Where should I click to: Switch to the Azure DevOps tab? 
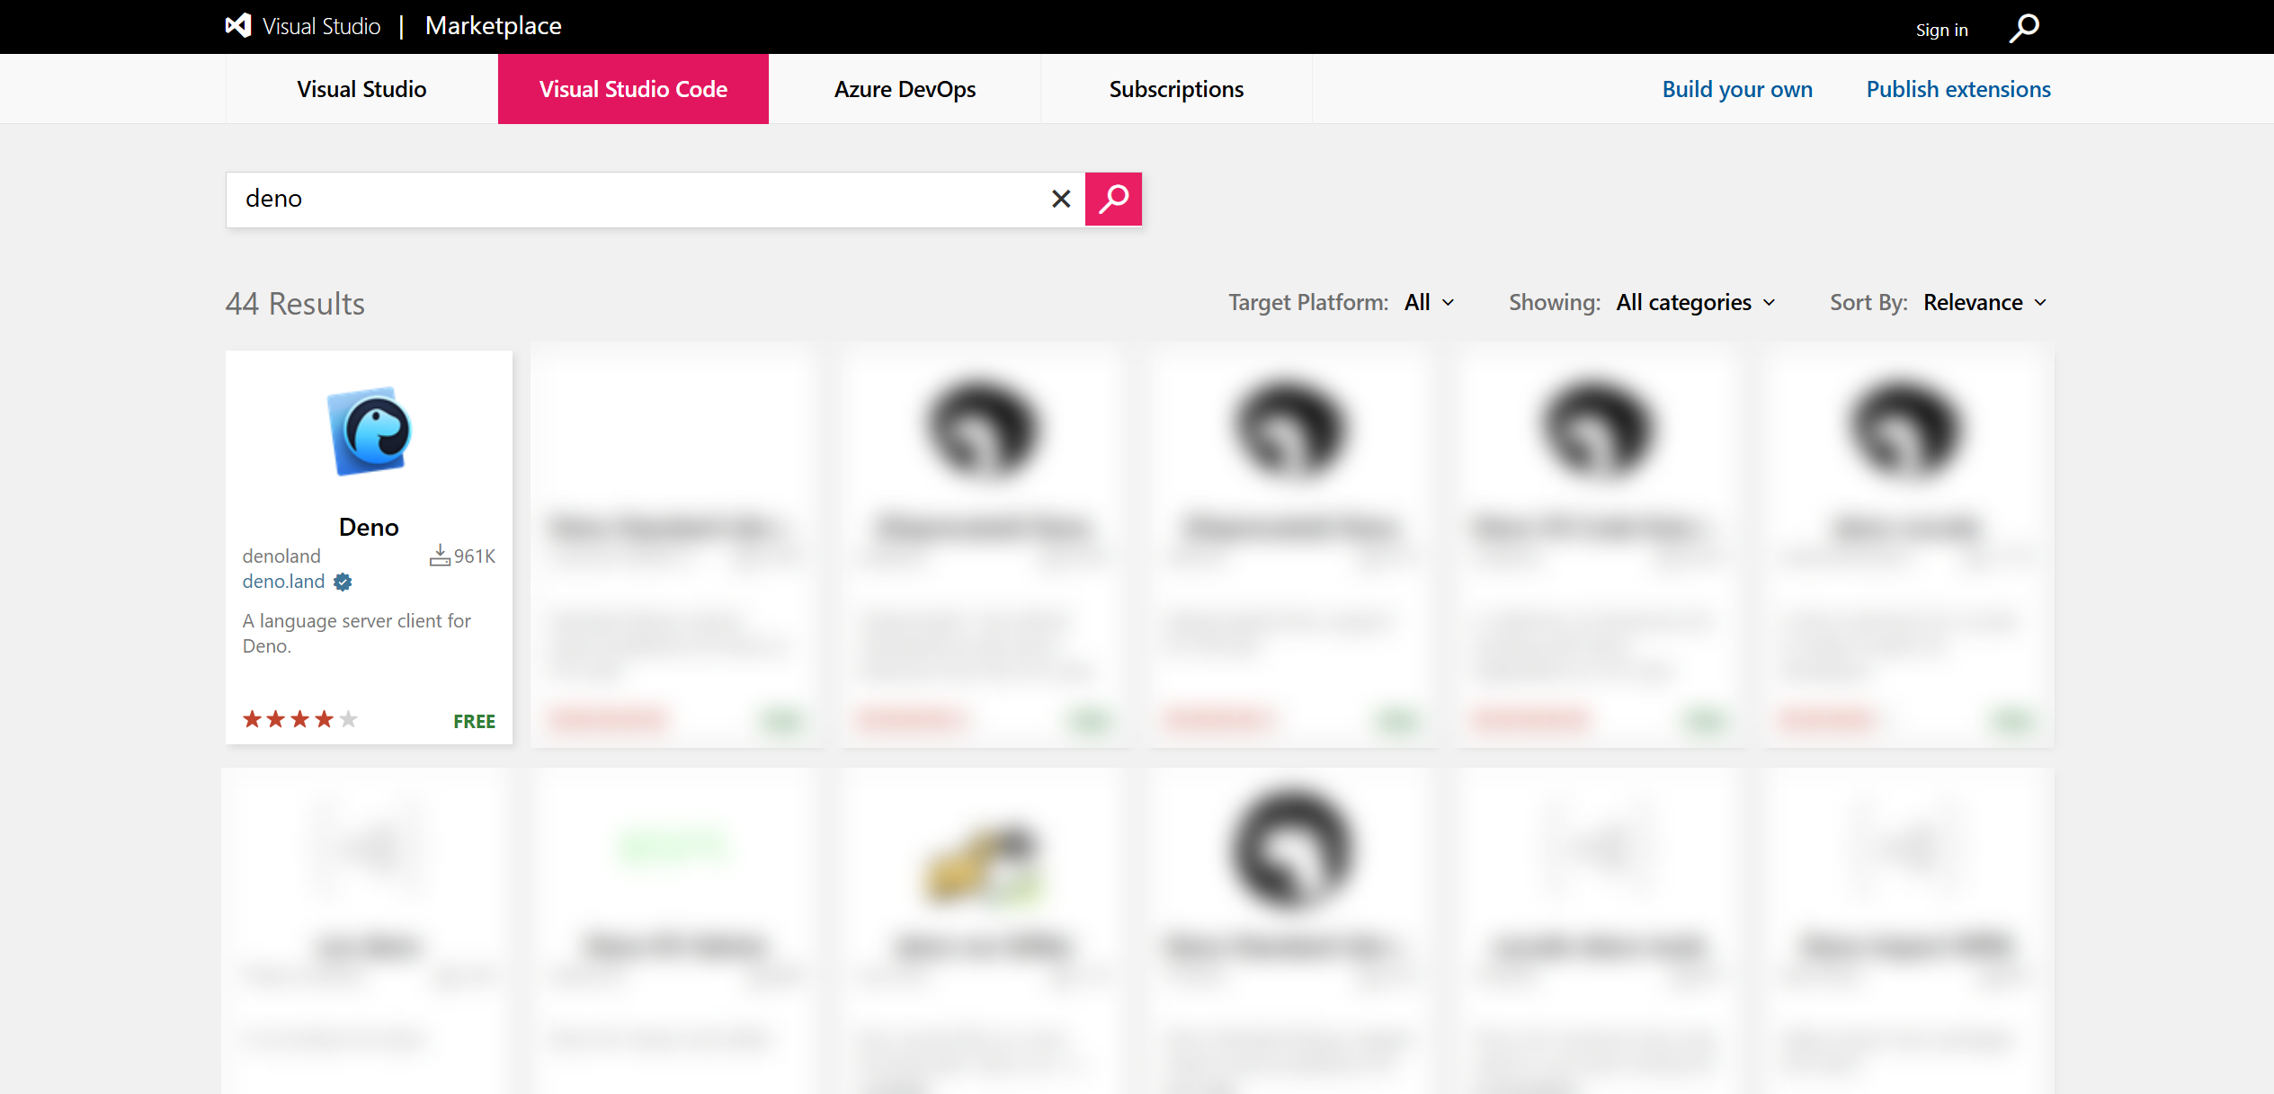905,89
